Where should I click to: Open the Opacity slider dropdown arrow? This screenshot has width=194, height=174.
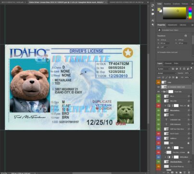click(191, 73)
